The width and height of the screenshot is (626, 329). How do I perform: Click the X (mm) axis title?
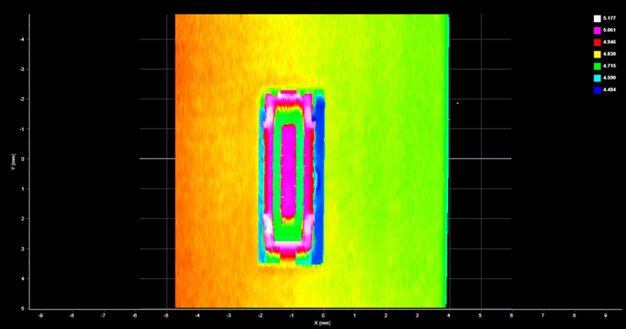[322, 323]
